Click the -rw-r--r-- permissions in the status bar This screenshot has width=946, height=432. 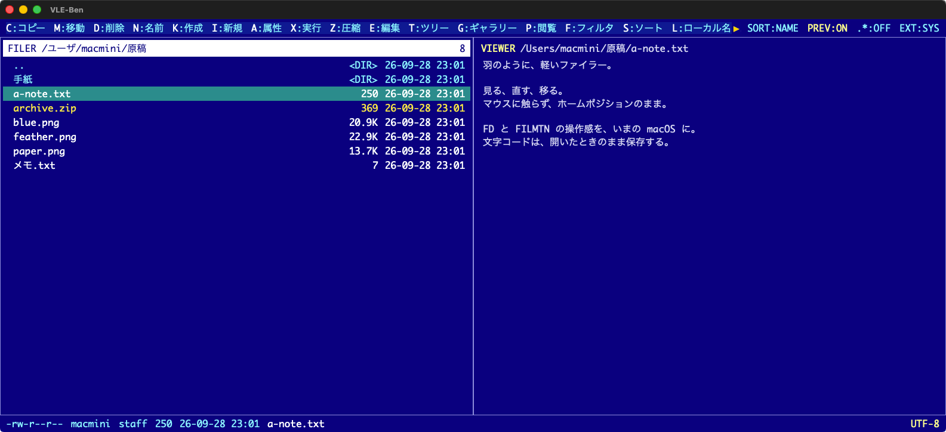[x=34, y=424]
